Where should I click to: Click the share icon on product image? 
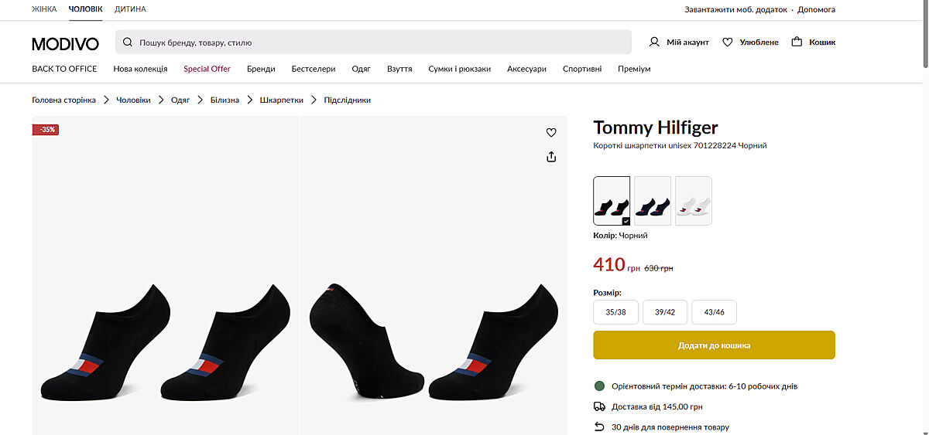[551, 157]
